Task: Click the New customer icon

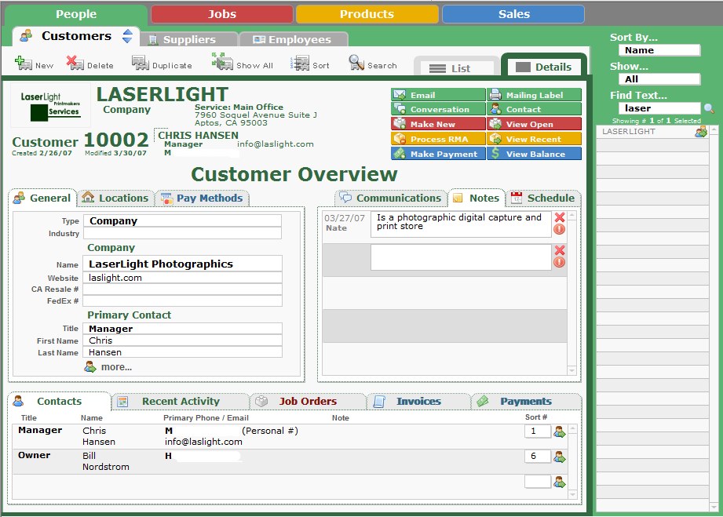Action: click(23, 63)
